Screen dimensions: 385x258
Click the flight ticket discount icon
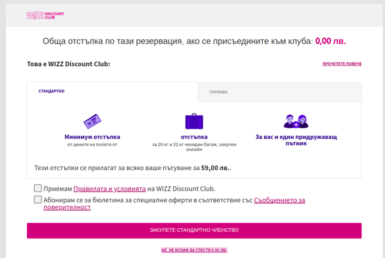[x=92, y=121]
